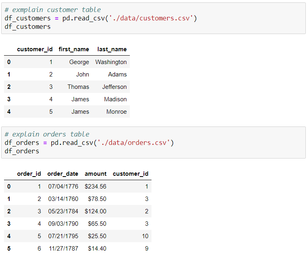Click the 'Washington' cell
This screenshot has height=253, width=307.
111,62
